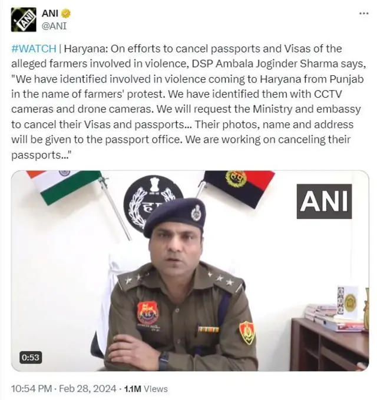Open the @ANI handle link

(54, 26)
